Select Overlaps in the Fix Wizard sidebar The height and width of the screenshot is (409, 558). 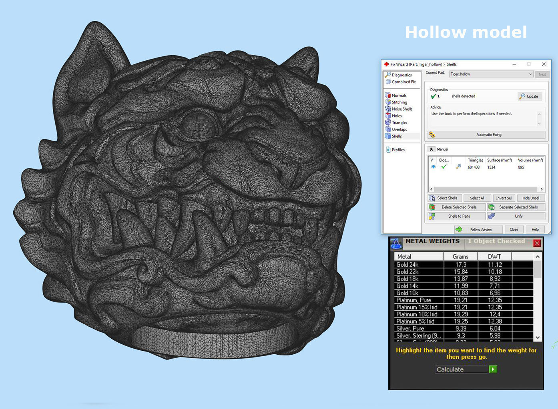point(396,129)
